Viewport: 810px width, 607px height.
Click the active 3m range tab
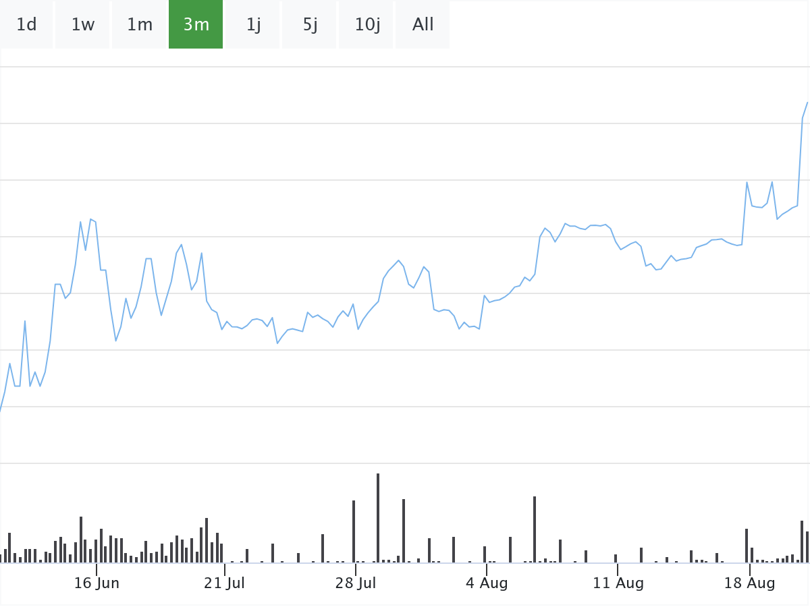click(x=196, y=25)
